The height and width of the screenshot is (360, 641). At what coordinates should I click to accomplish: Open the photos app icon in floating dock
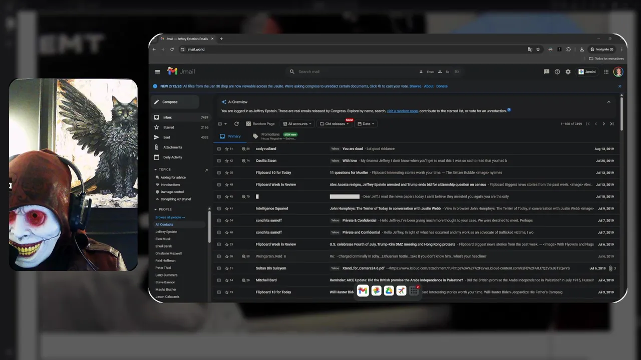pos(376,290)
